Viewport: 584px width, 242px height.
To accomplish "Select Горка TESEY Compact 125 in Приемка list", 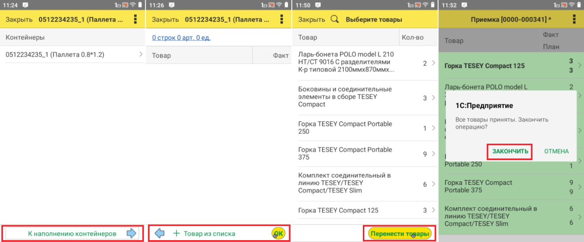I will (511, 66).
